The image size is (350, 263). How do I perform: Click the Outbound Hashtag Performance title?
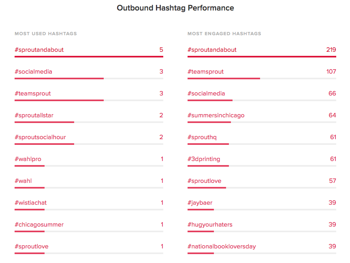[x=175, y=8]
